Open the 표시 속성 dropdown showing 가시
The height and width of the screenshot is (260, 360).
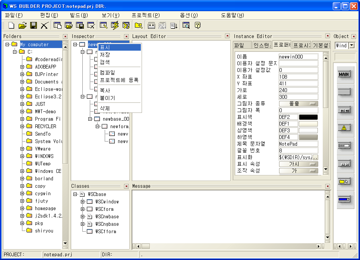[x=299, y=164]
